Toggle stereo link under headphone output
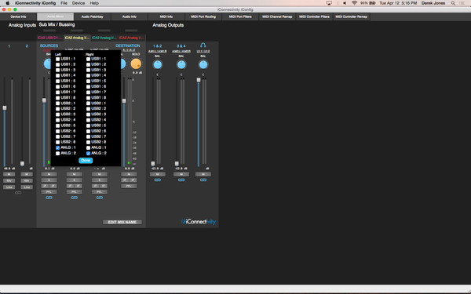The width and height of the screenshot is (471, 294). click(203, 180)
